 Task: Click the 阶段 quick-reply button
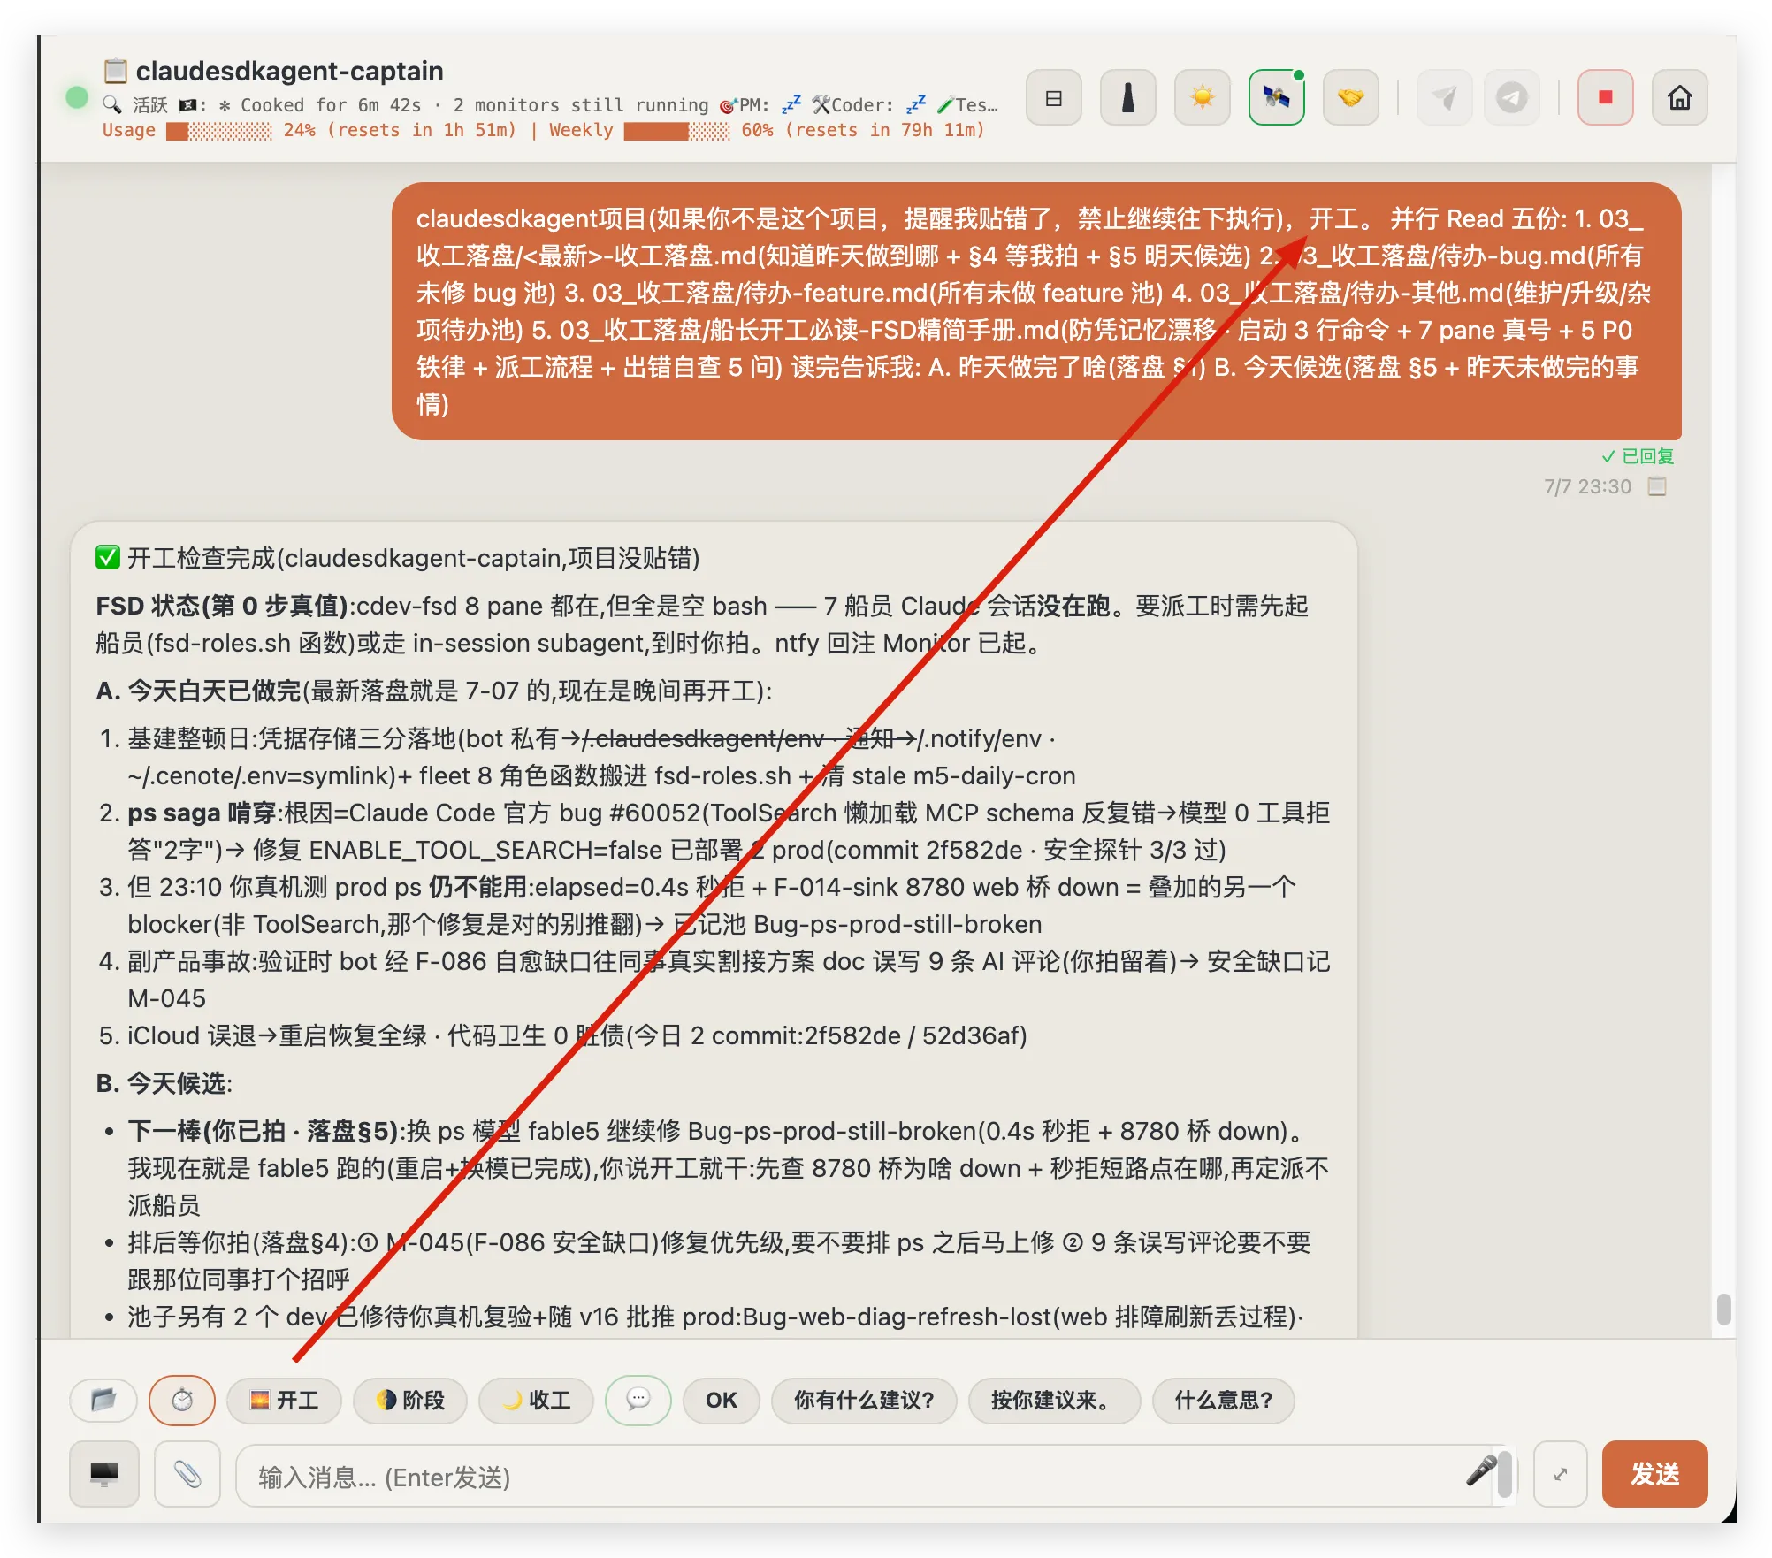point(409,1400)
